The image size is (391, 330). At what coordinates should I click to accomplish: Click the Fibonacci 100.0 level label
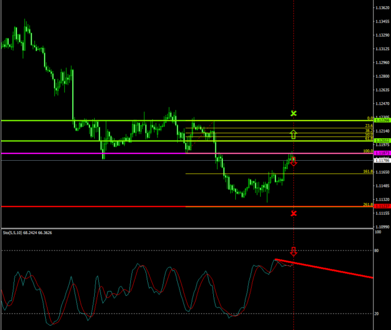click(x=368, y=150)
